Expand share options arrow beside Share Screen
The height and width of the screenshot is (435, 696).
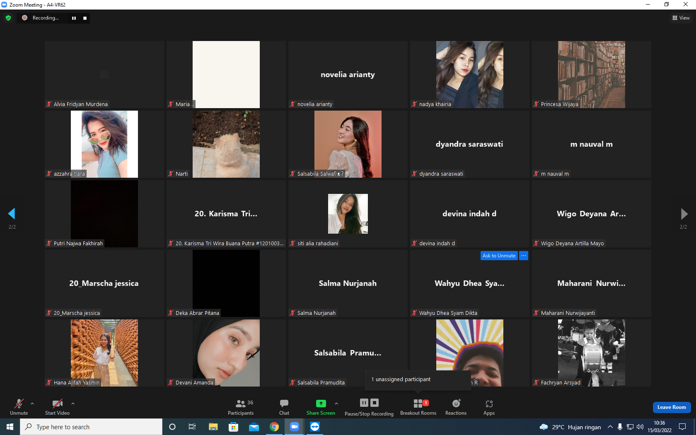[x=336, y=403]
